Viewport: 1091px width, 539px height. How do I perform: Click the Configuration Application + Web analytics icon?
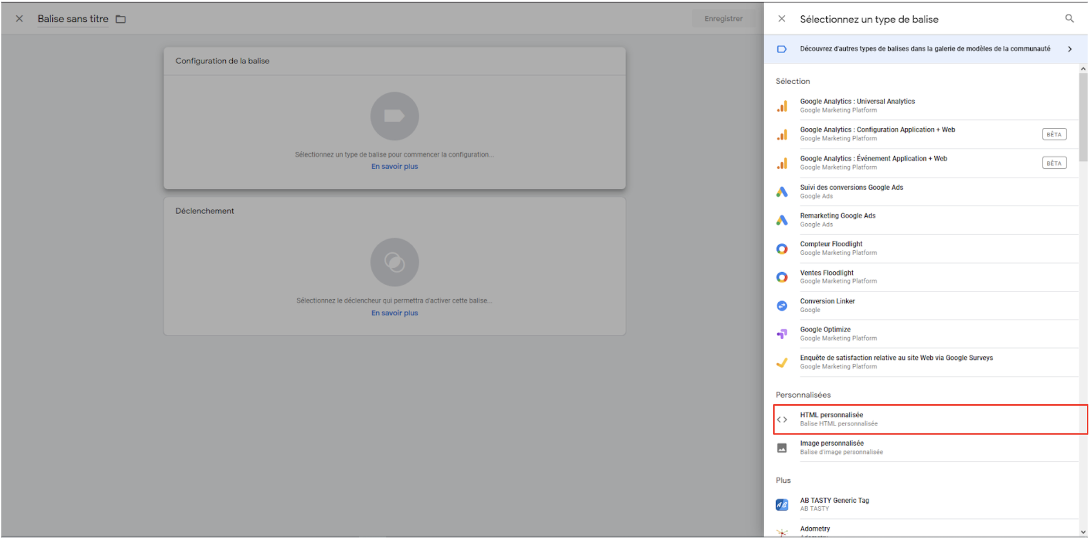click(781, 134)
